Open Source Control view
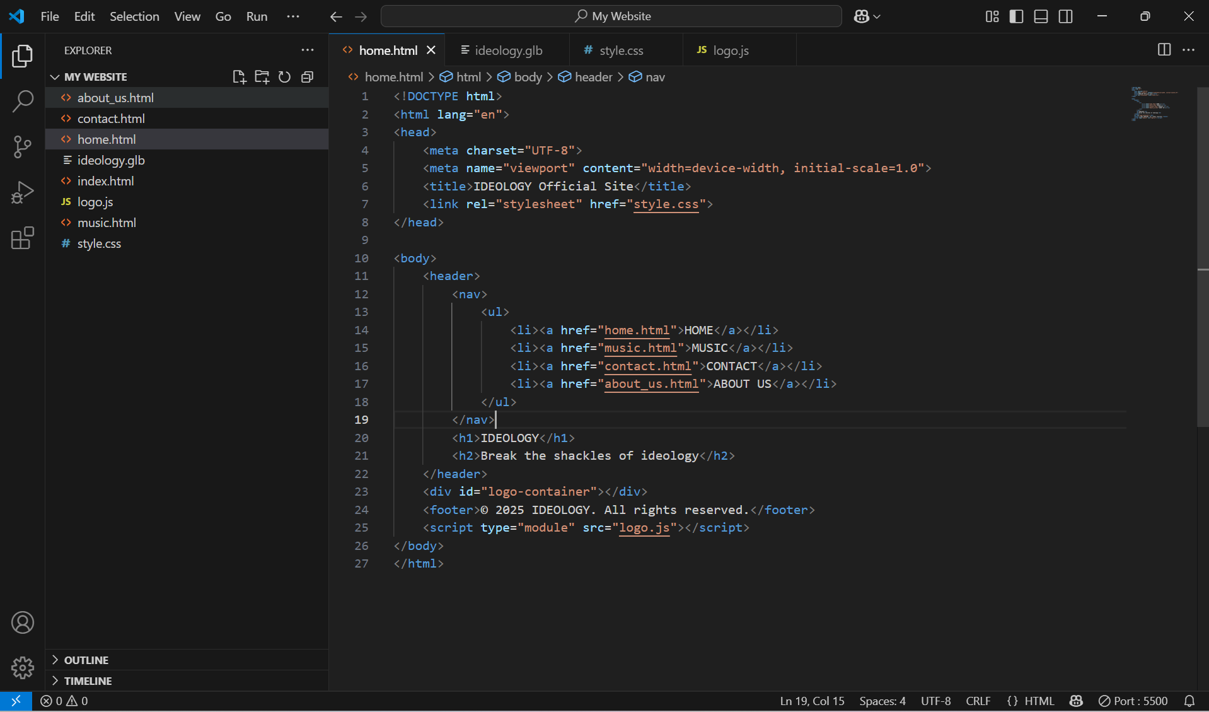 [x=22, y=147]
